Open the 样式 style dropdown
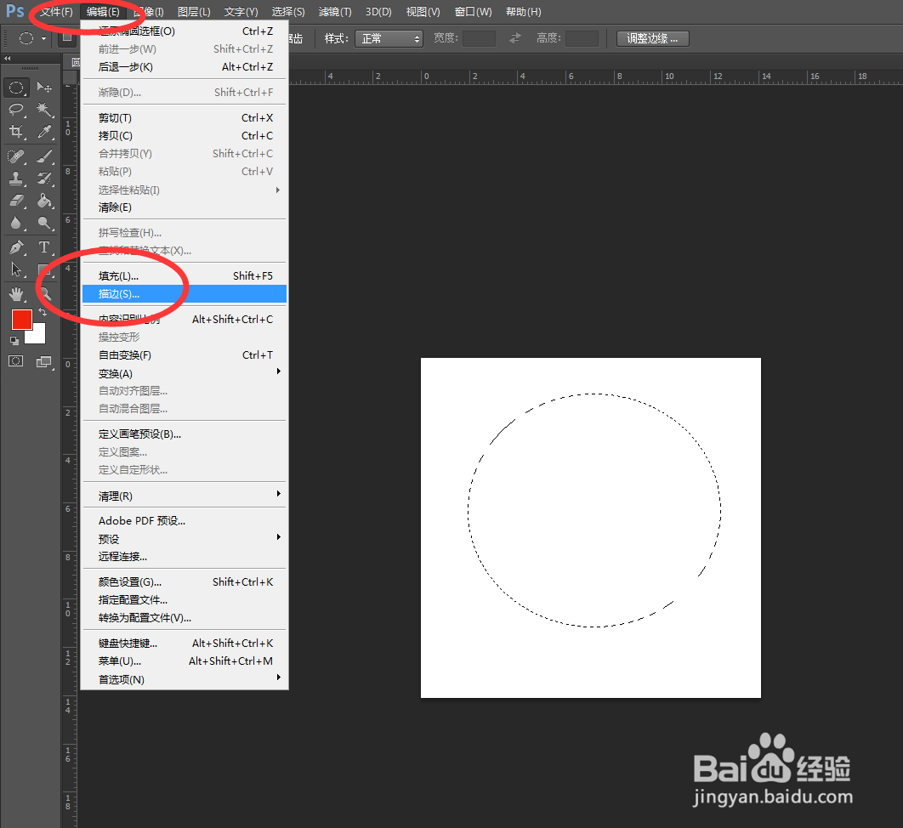This screenshot has height=828, width=903. (x=389, y=38)
